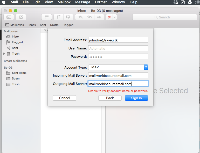Select Inbox in the favorites bar
Viewport: 200px width, 153px height.
(x=32, y=25)
